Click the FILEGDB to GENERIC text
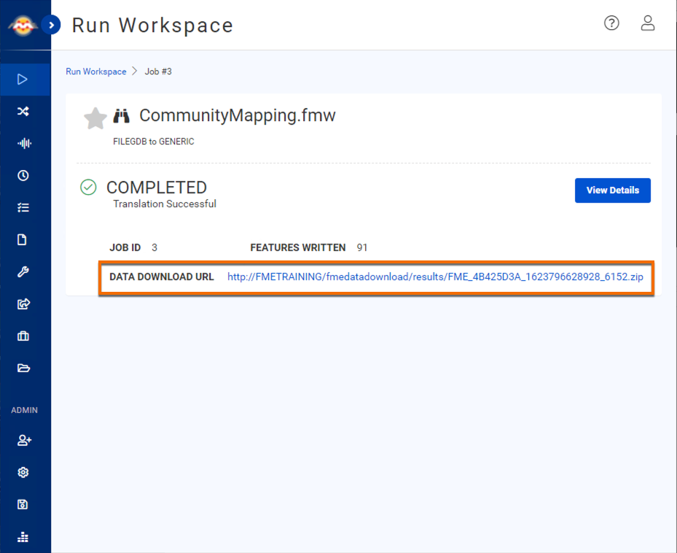 (153, 142)
